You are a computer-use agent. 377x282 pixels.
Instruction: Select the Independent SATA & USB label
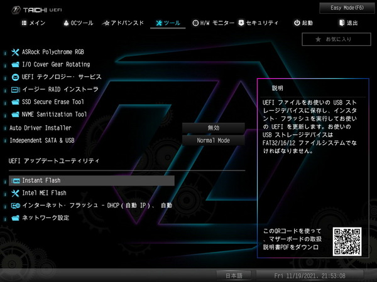click(x=42, y=140)
